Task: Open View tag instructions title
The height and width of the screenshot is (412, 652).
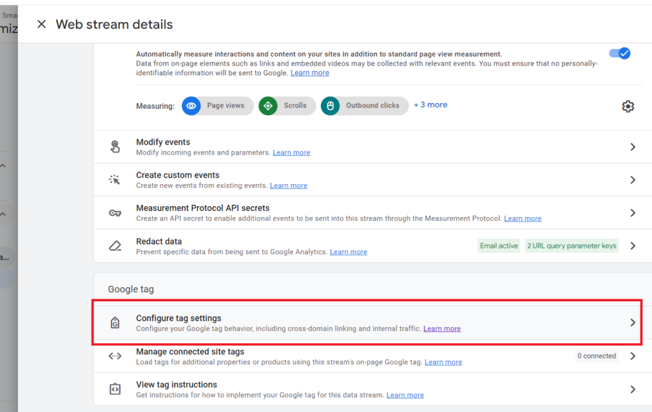Action: (176, 385)
